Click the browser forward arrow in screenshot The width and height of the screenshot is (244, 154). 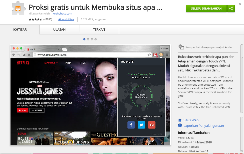(19, 55)
